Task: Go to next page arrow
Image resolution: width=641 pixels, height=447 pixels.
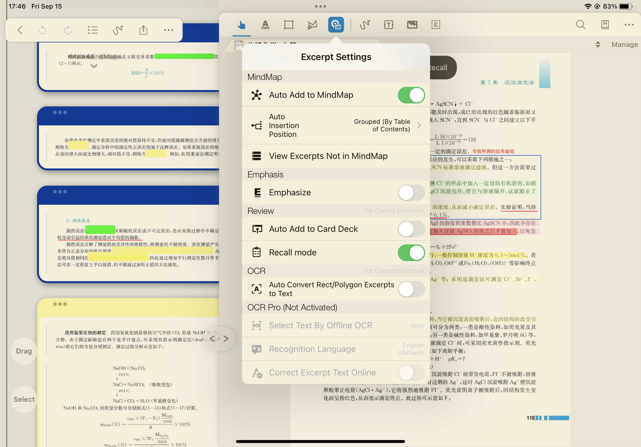Action: pos(226,339)
